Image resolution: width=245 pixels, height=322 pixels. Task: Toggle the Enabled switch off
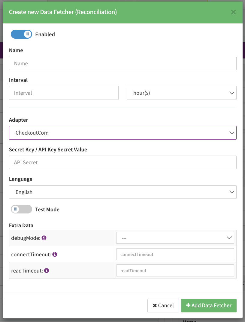click(21, 34)
